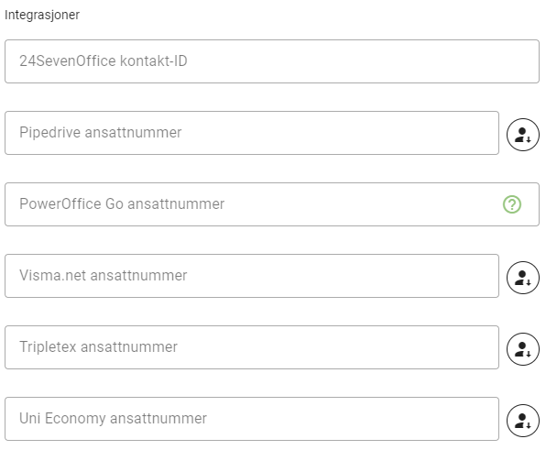Click the Tripletex ansattnummer text box
The width and height of the screenshot is (546, 450).
[252, 347]
